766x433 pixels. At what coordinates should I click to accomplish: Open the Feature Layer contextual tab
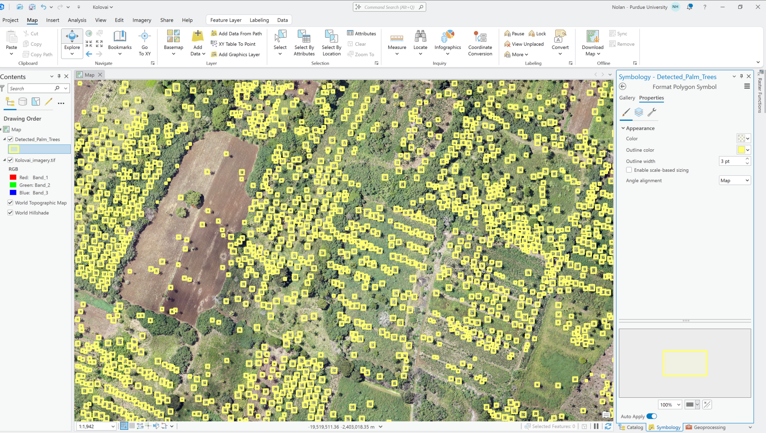point(226,20)
